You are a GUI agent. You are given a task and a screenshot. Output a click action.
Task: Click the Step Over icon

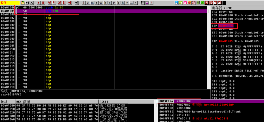point(54,2)
